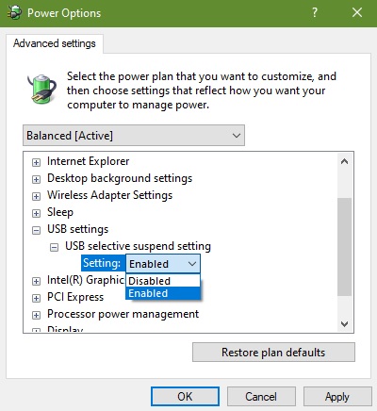Viewport: 377px width, 411px height.
Task: Collapse USB selective suspend setting node
Action: pos(54,247)
